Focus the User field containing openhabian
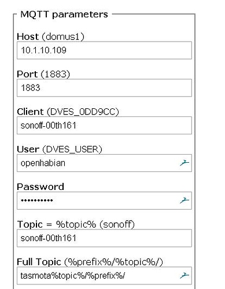 click(104, 163)
